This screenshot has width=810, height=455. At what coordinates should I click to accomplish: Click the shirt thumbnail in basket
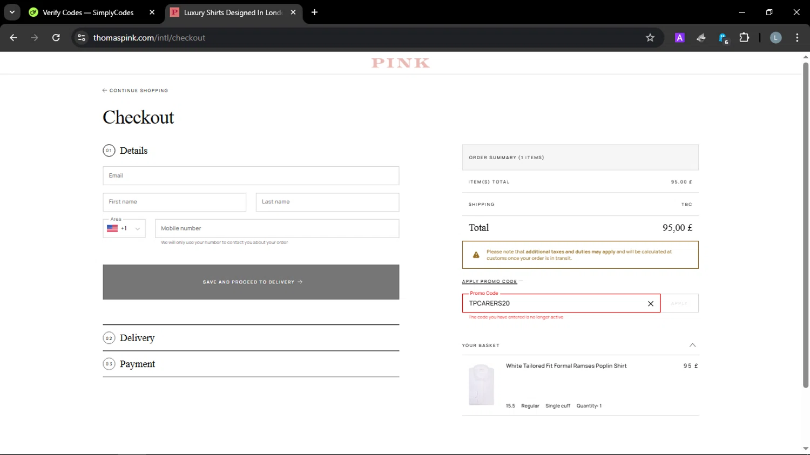(x=481, y=385)
